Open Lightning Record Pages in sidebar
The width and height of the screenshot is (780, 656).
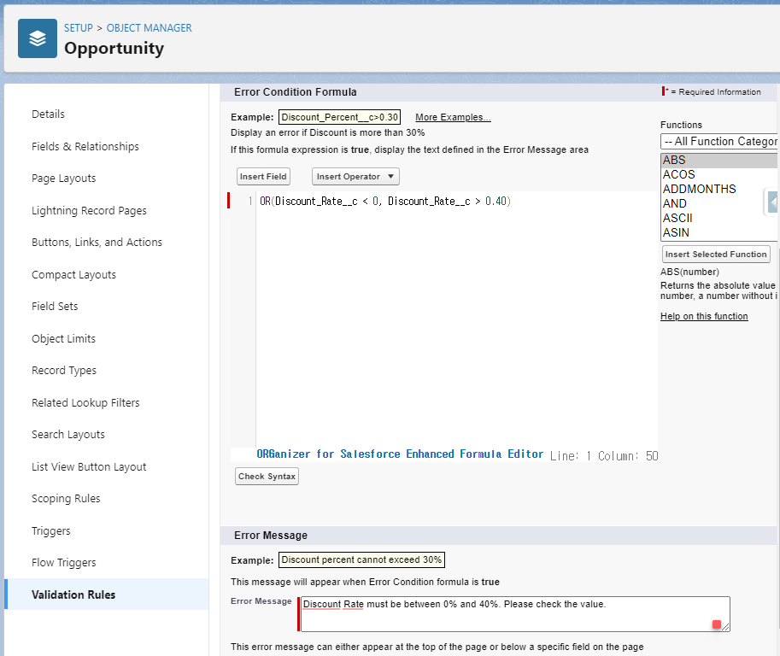pyautogui.click(x=89, y=210)
